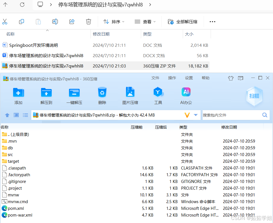Open the 设置 menu in 360压缩
This screenshot has height=223, width=273.
[x=189, y=78]
